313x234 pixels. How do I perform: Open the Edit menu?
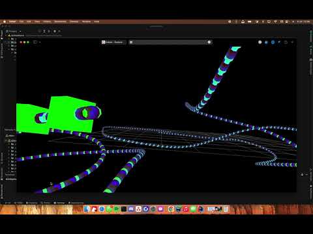pyautogui.click(x=29, y=21)
